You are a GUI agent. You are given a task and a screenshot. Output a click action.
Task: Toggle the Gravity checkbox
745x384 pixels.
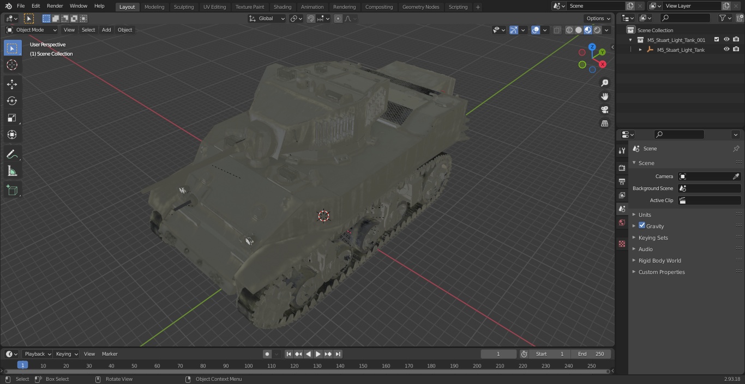coord(642,225)
